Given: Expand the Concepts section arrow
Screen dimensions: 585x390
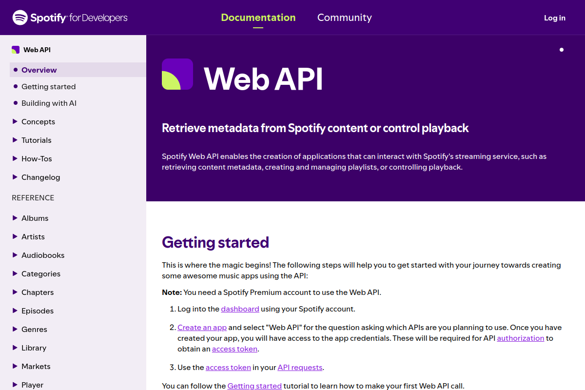Looking at the screenshot, I should coord(15,121).
